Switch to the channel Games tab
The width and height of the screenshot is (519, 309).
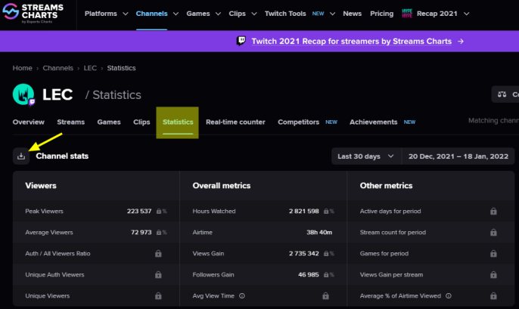pyautogui.click(x=109, y=122)
